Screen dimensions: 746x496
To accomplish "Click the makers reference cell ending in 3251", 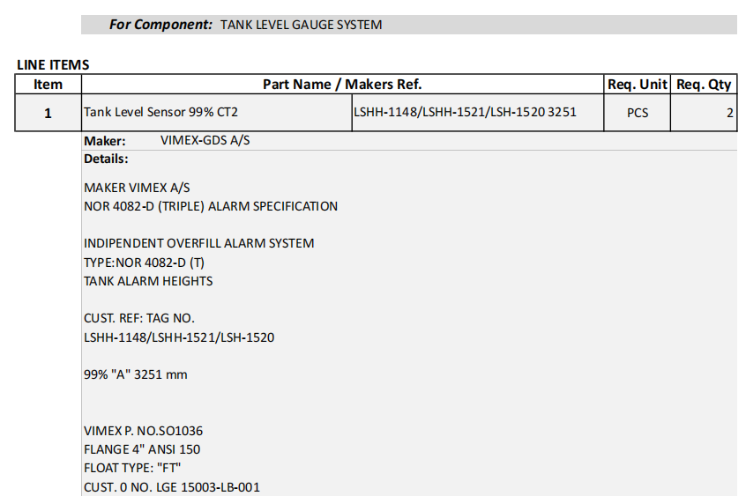I will [x=465, y=113].
